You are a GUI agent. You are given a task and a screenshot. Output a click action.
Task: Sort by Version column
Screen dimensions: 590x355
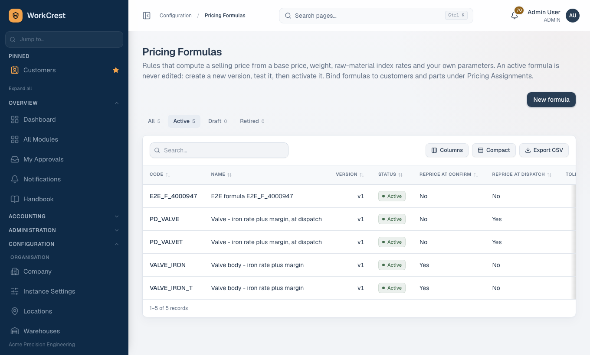(350, 174)
